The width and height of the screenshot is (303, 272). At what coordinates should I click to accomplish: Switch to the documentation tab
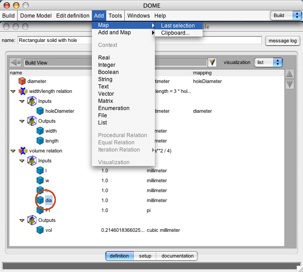[x=177, y=256]
